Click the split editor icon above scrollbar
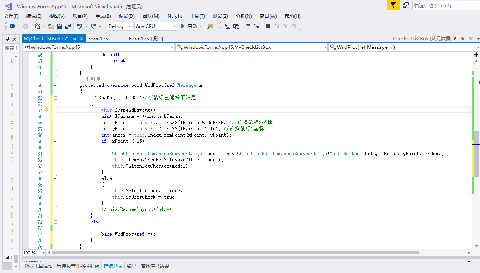The image size is (480, 273). (477, 55)
